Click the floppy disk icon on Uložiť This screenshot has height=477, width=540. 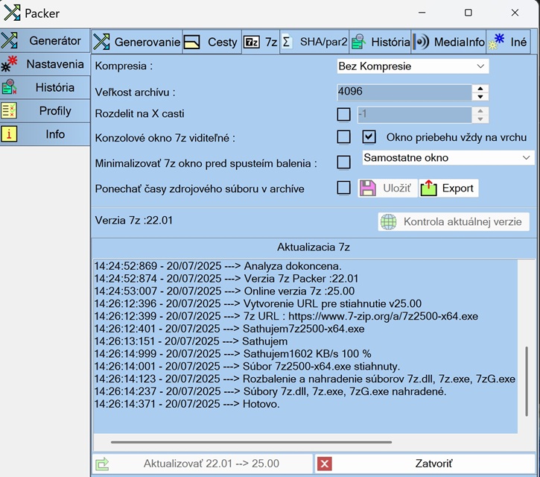368,188
